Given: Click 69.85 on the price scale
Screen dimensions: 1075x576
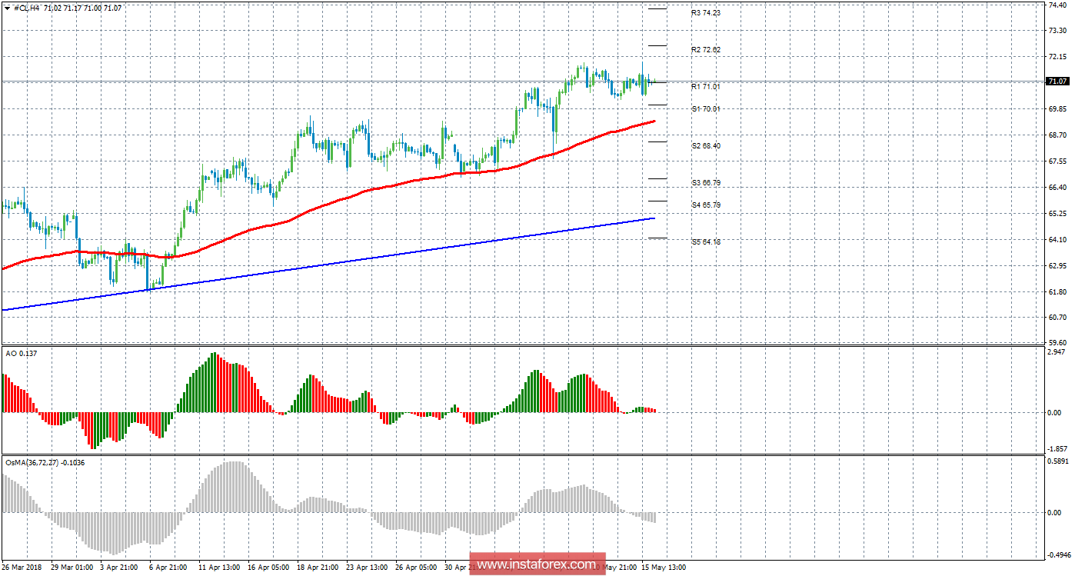Looking at the screenshot, I should (1057, 110).
